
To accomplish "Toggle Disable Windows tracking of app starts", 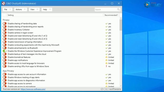I will (5, 77).
